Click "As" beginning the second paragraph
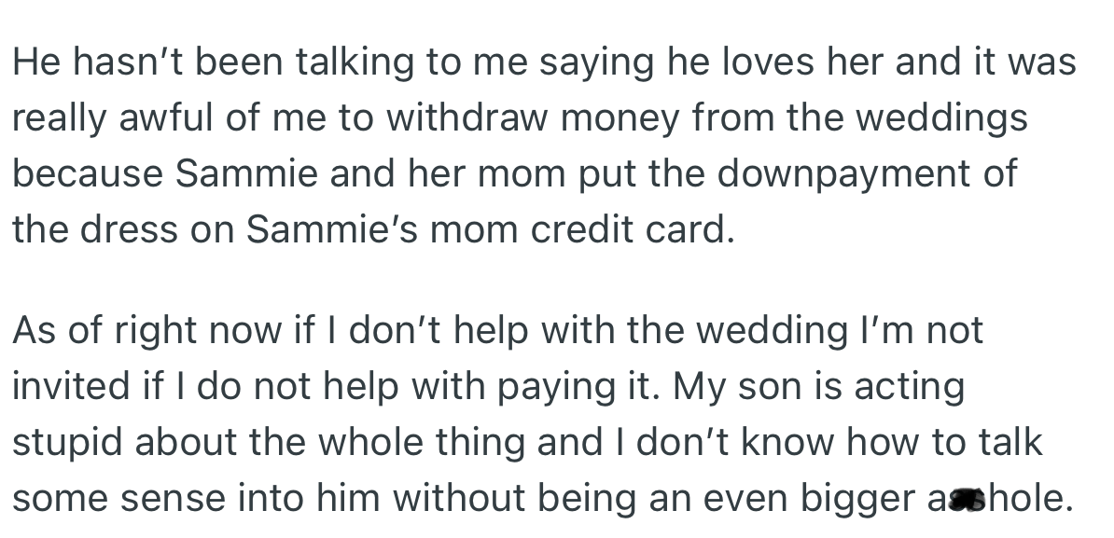 click(34, 331)
